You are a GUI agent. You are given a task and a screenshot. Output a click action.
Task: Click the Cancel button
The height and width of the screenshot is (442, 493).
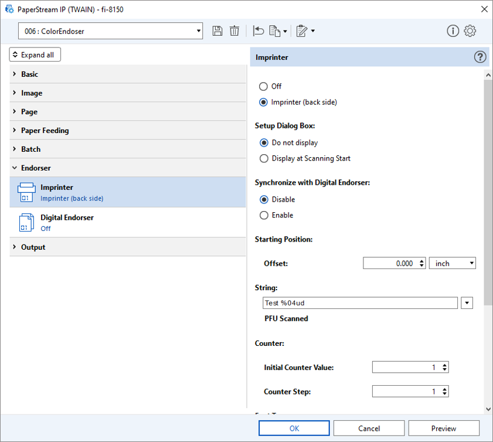pyautogui.click(x=369, y=428)
